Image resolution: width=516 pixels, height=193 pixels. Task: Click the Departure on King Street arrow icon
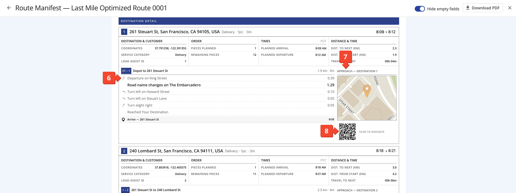tap(123, 78)
